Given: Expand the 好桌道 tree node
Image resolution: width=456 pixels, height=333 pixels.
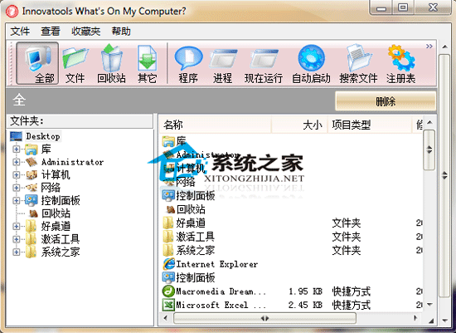Looking at the screenshot, I should point(17,226).
